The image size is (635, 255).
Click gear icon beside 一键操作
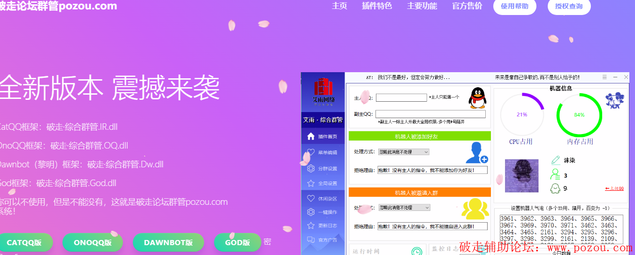pyautogui.click(x=311, y=212)
